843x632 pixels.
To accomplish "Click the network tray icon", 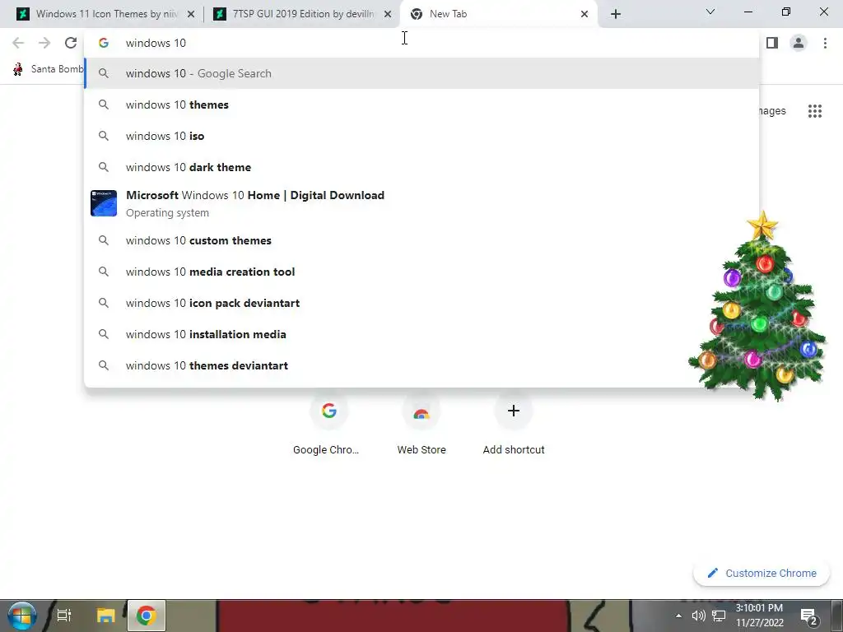I will (719, 616).
